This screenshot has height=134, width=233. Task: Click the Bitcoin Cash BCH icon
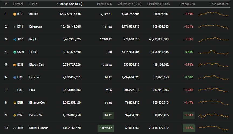(15, 65)
